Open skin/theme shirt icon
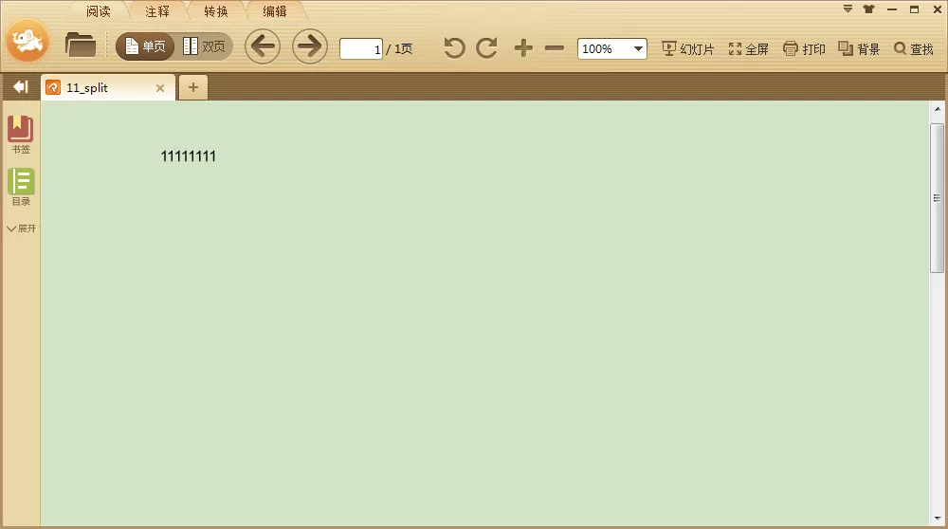 [x=868, y=9]
